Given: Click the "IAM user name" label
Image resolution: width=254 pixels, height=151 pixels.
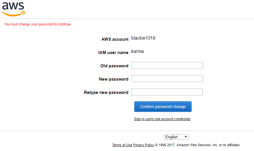Looking at the screenshot, I should point(113,53).
